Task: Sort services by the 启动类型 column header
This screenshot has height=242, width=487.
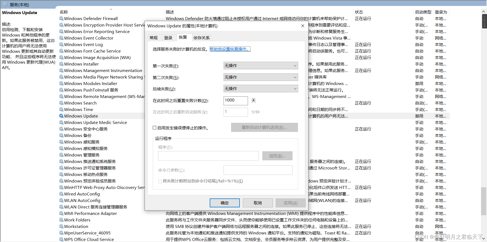Action: pos(423,12)
